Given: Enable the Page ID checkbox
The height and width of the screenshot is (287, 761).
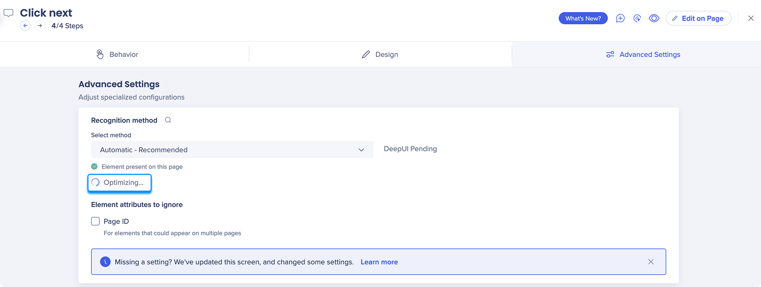Looking at the screenshot, I should [95, 222].
